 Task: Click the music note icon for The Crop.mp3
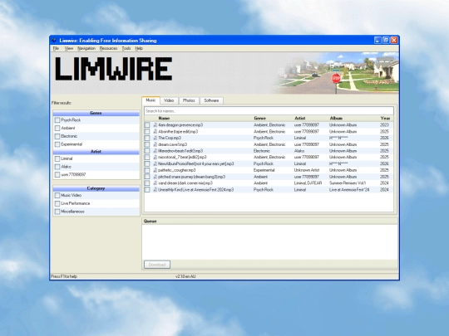(155, 138)
